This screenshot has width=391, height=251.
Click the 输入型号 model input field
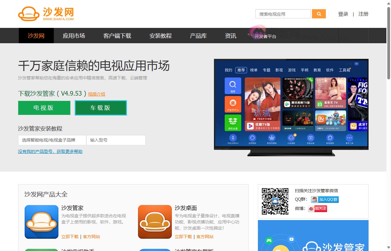116,140
